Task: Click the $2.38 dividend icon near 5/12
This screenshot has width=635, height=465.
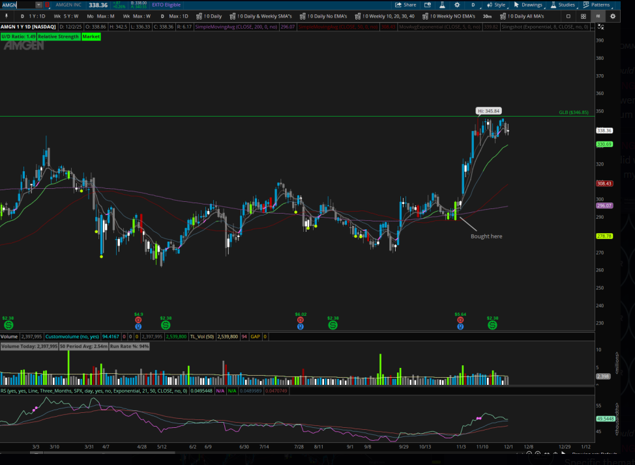Action: tap(165, 325)
